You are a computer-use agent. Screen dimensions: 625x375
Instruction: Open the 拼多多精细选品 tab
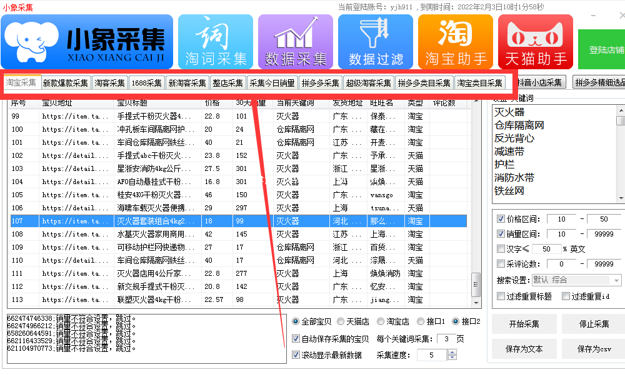coord(599,82)
